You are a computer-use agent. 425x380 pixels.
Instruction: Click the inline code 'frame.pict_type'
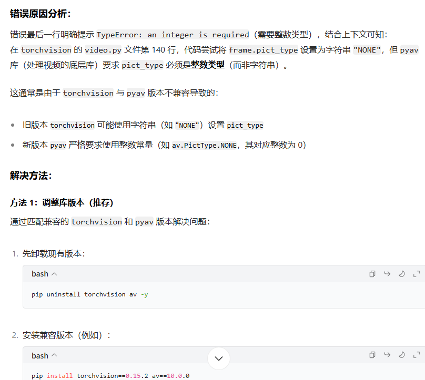(x=263, y=50)
